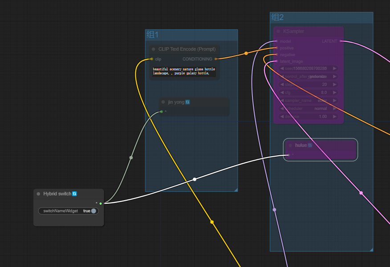
Task: Collapse the KSampler node via its dot
Action: (x=278, y=31)
